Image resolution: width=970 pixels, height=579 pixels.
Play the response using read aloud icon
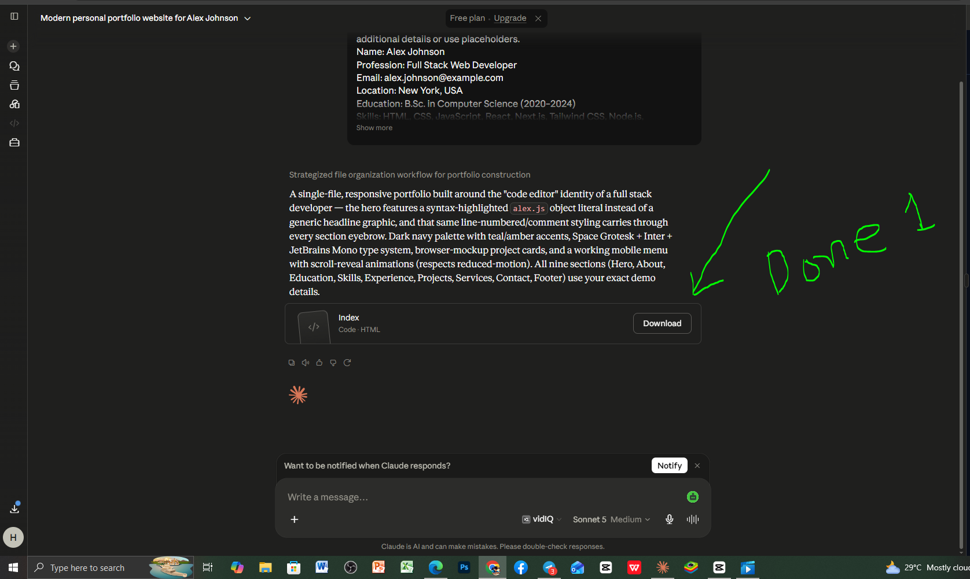306,363
